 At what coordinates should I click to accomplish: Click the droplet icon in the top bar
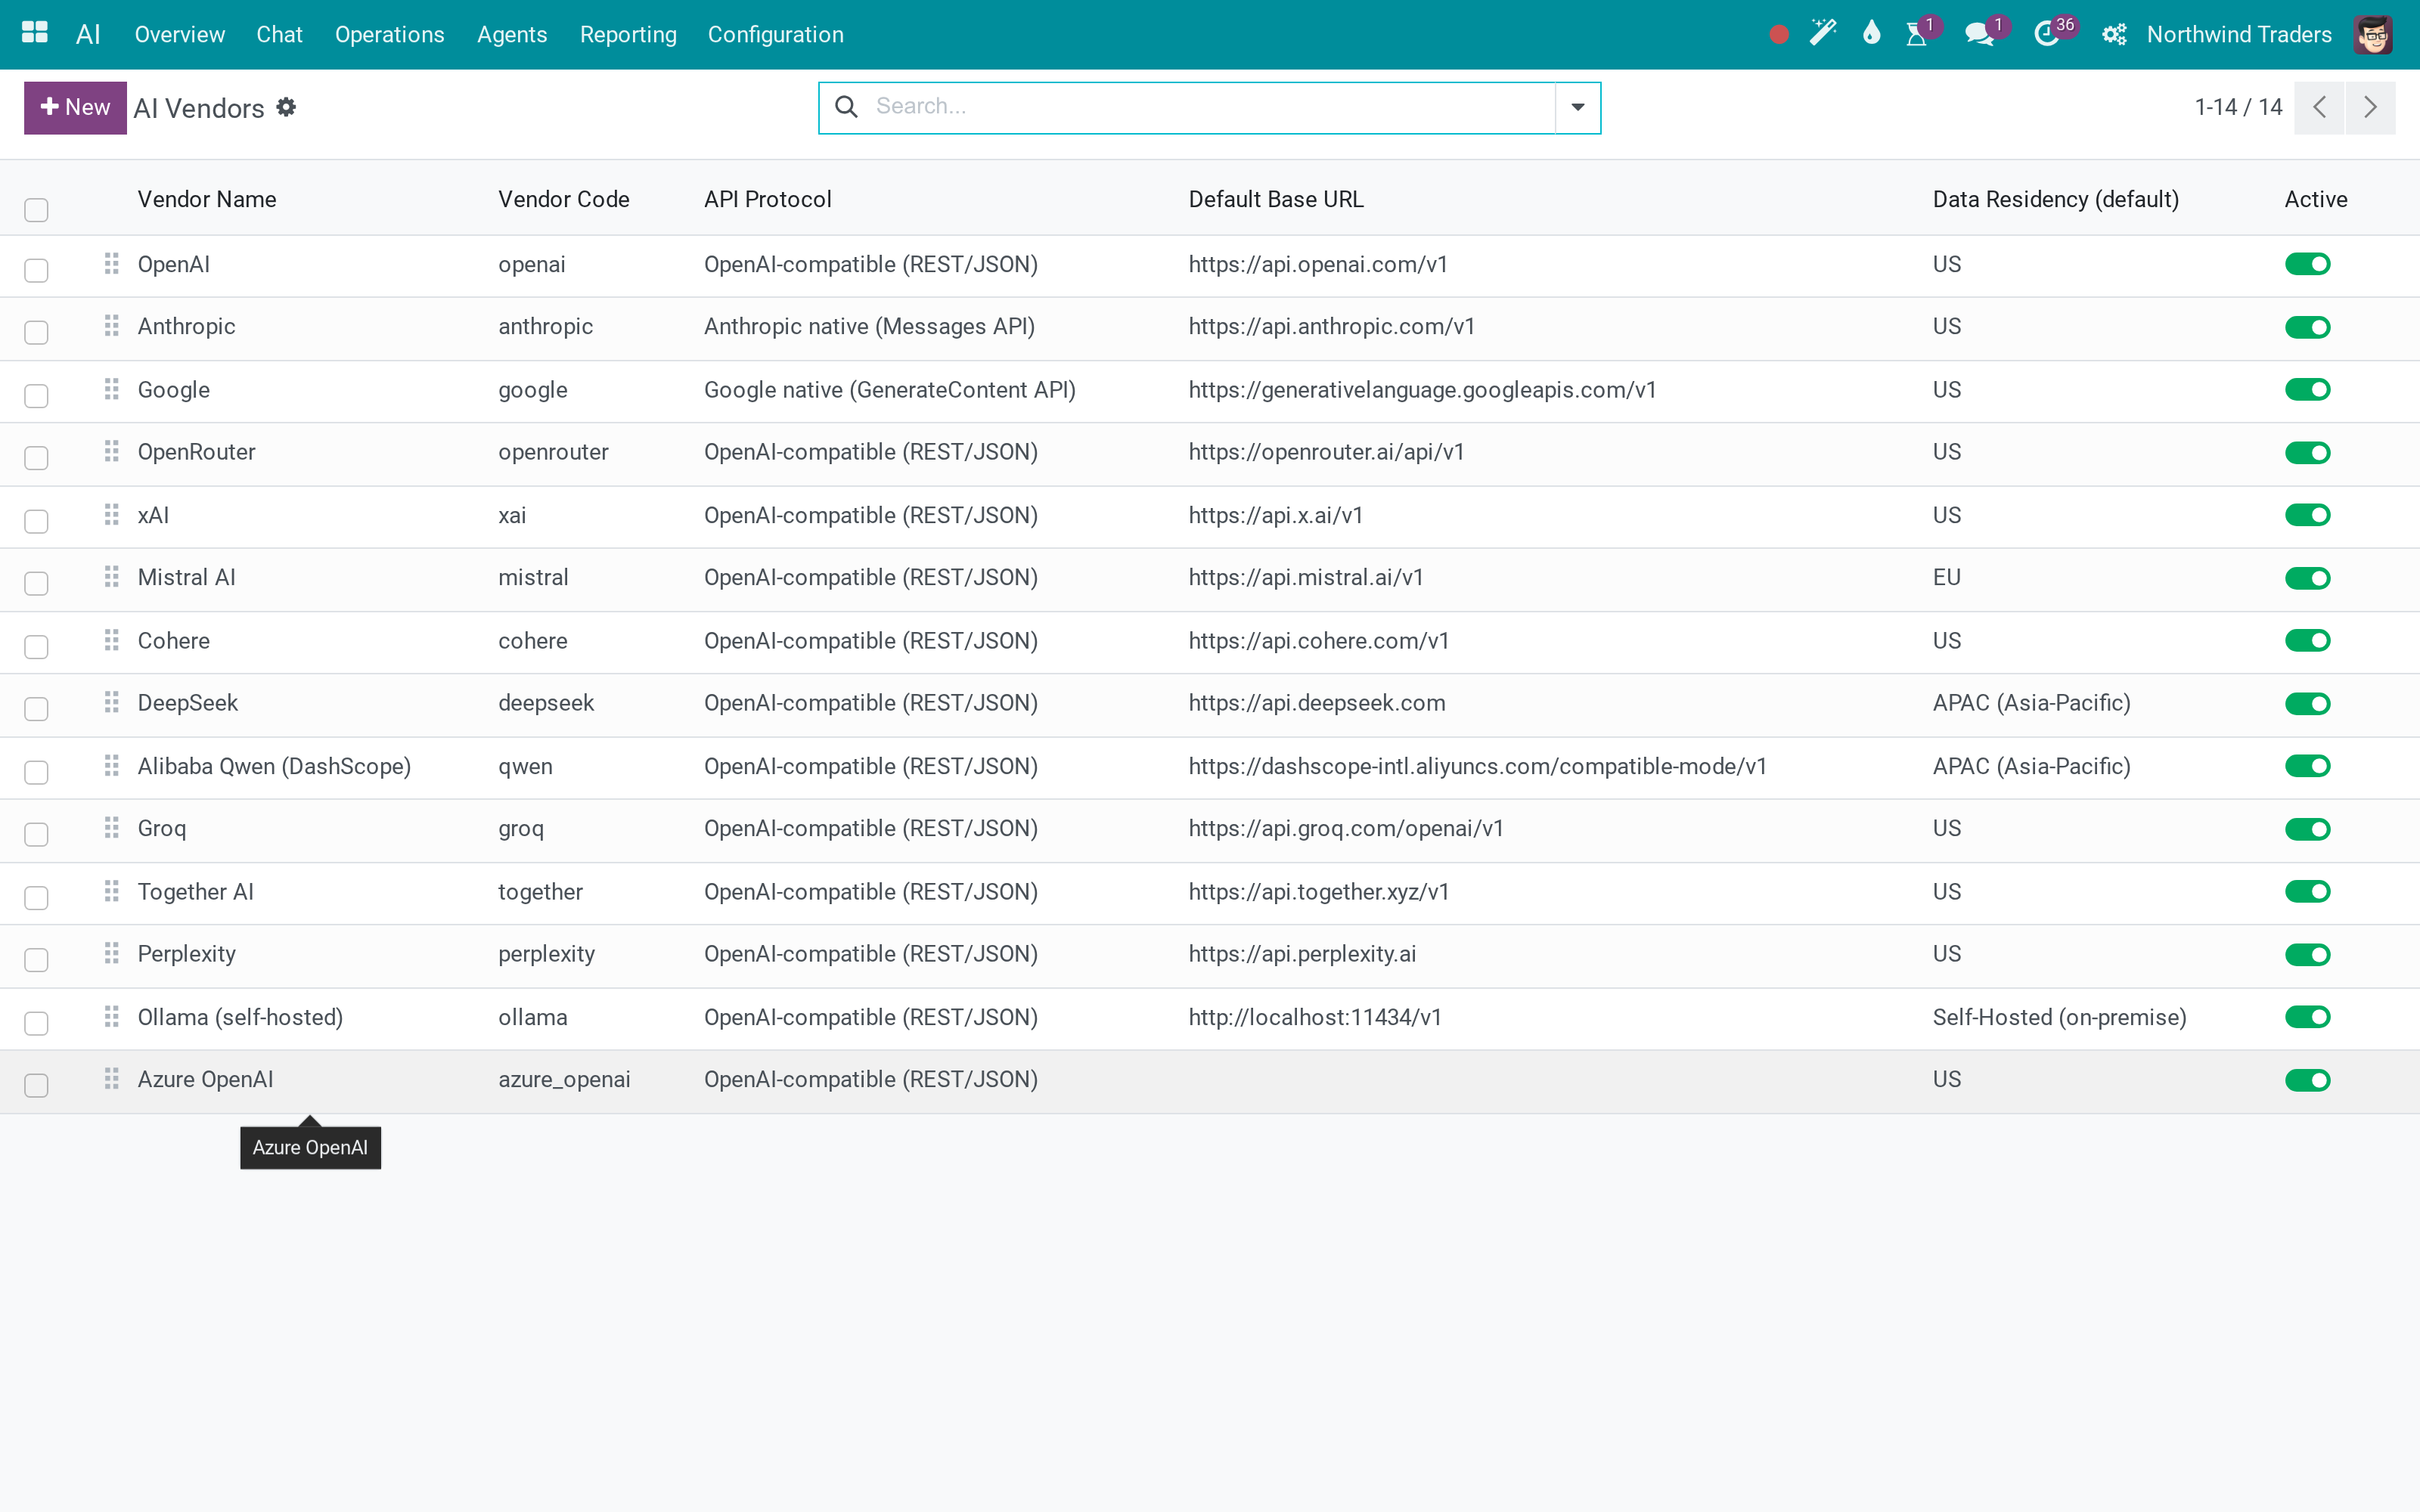(1871, 33)
